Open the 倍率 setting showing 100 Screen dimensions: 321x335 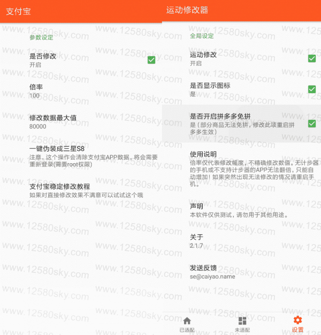81,91
